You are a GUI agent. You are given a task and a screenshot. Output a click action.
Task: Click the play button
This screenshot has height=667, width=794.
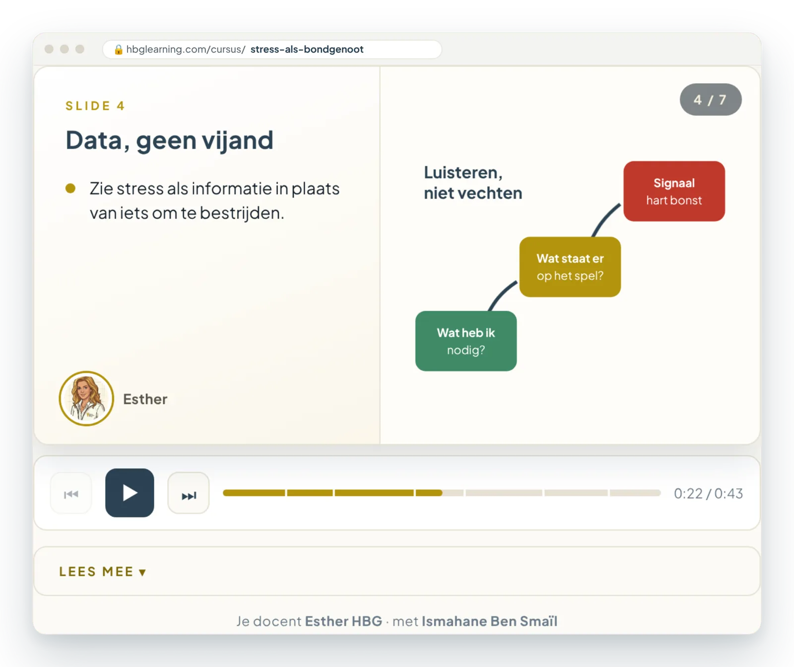(x=130, y=493)
